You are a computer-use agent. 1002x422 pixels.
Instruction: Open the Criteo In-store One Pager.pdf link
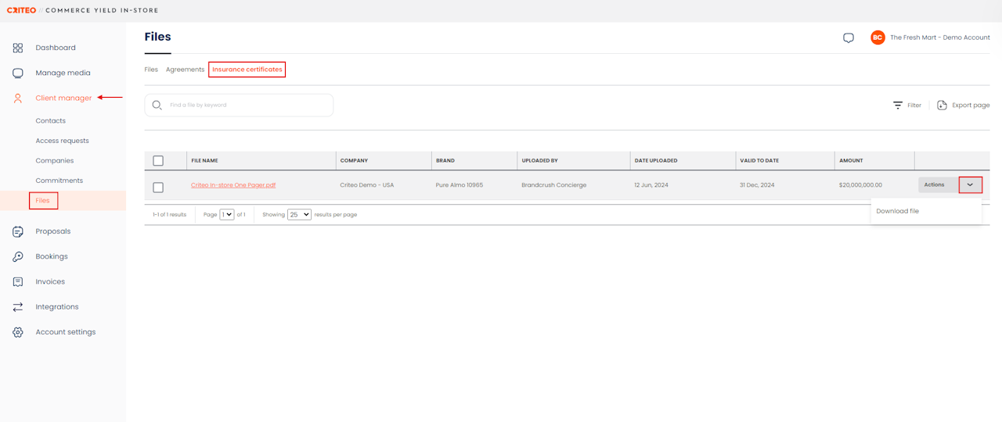[233, 185]
